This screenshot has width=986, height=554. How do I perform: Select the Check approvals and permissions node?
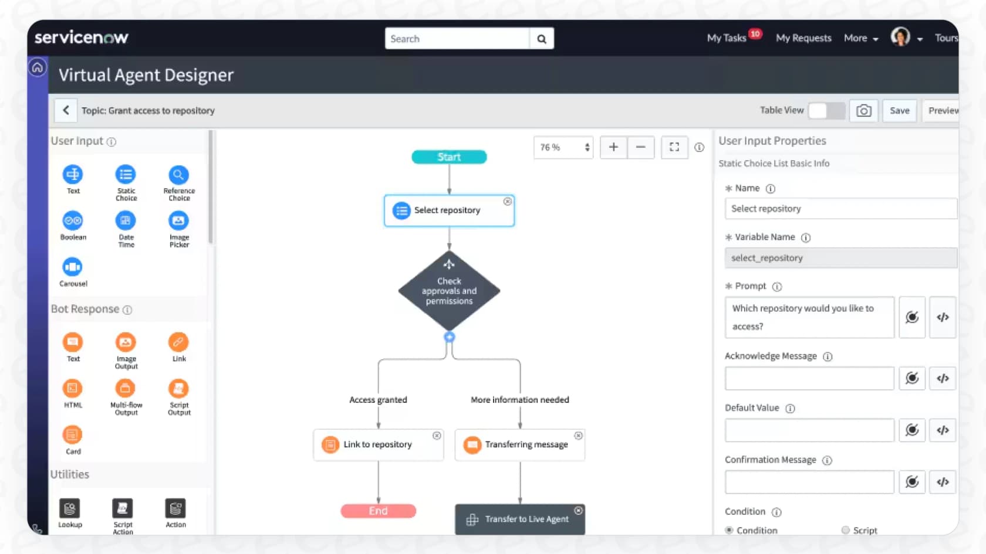click(449, 291)
